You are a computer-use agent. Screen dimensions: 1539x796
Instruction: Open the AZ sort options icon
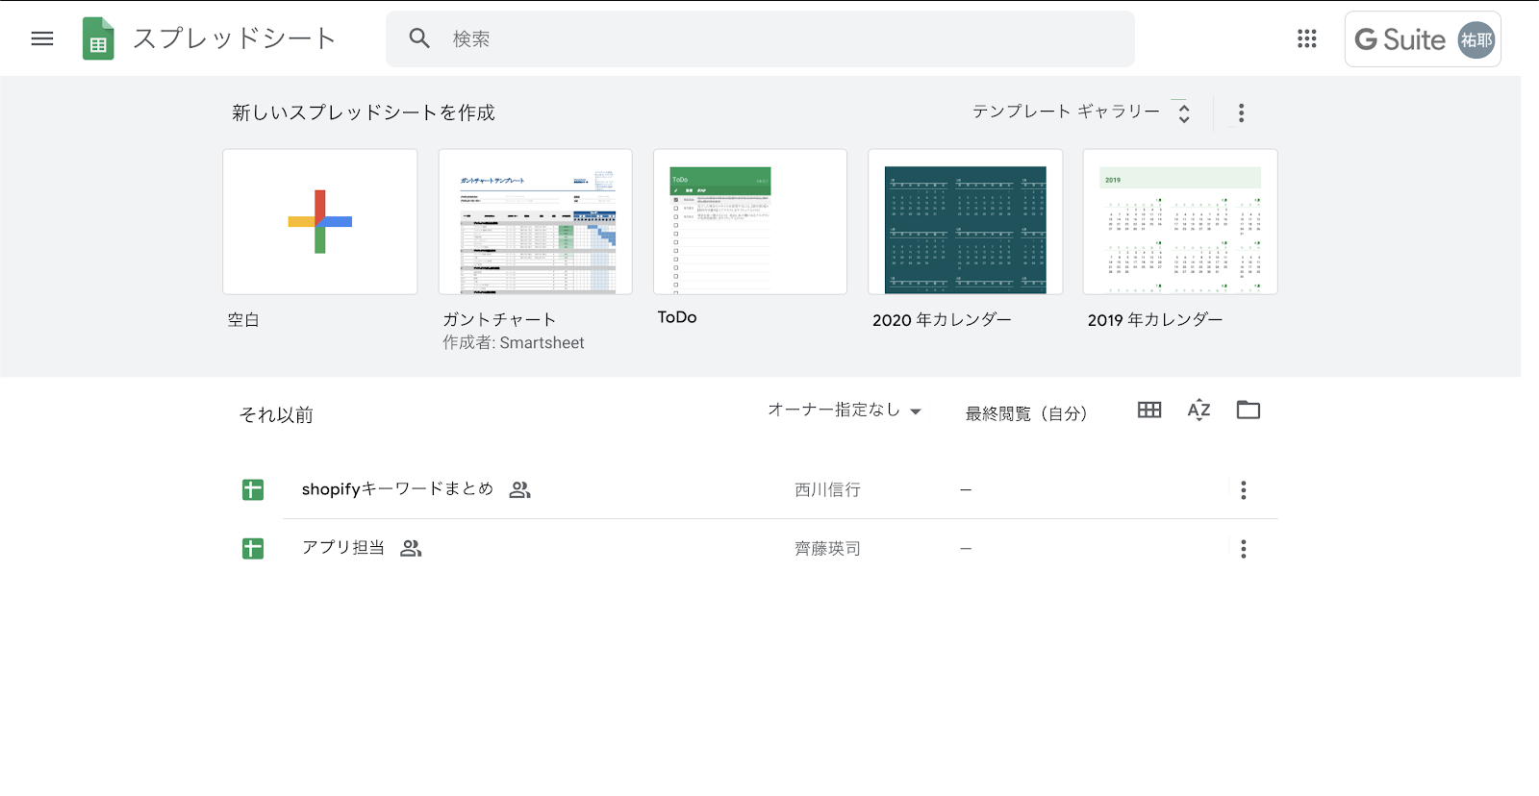click(1198, 410)
